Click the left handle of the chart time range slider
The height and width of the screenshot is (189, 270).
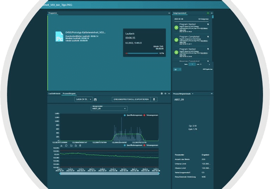tap(60, 174)
